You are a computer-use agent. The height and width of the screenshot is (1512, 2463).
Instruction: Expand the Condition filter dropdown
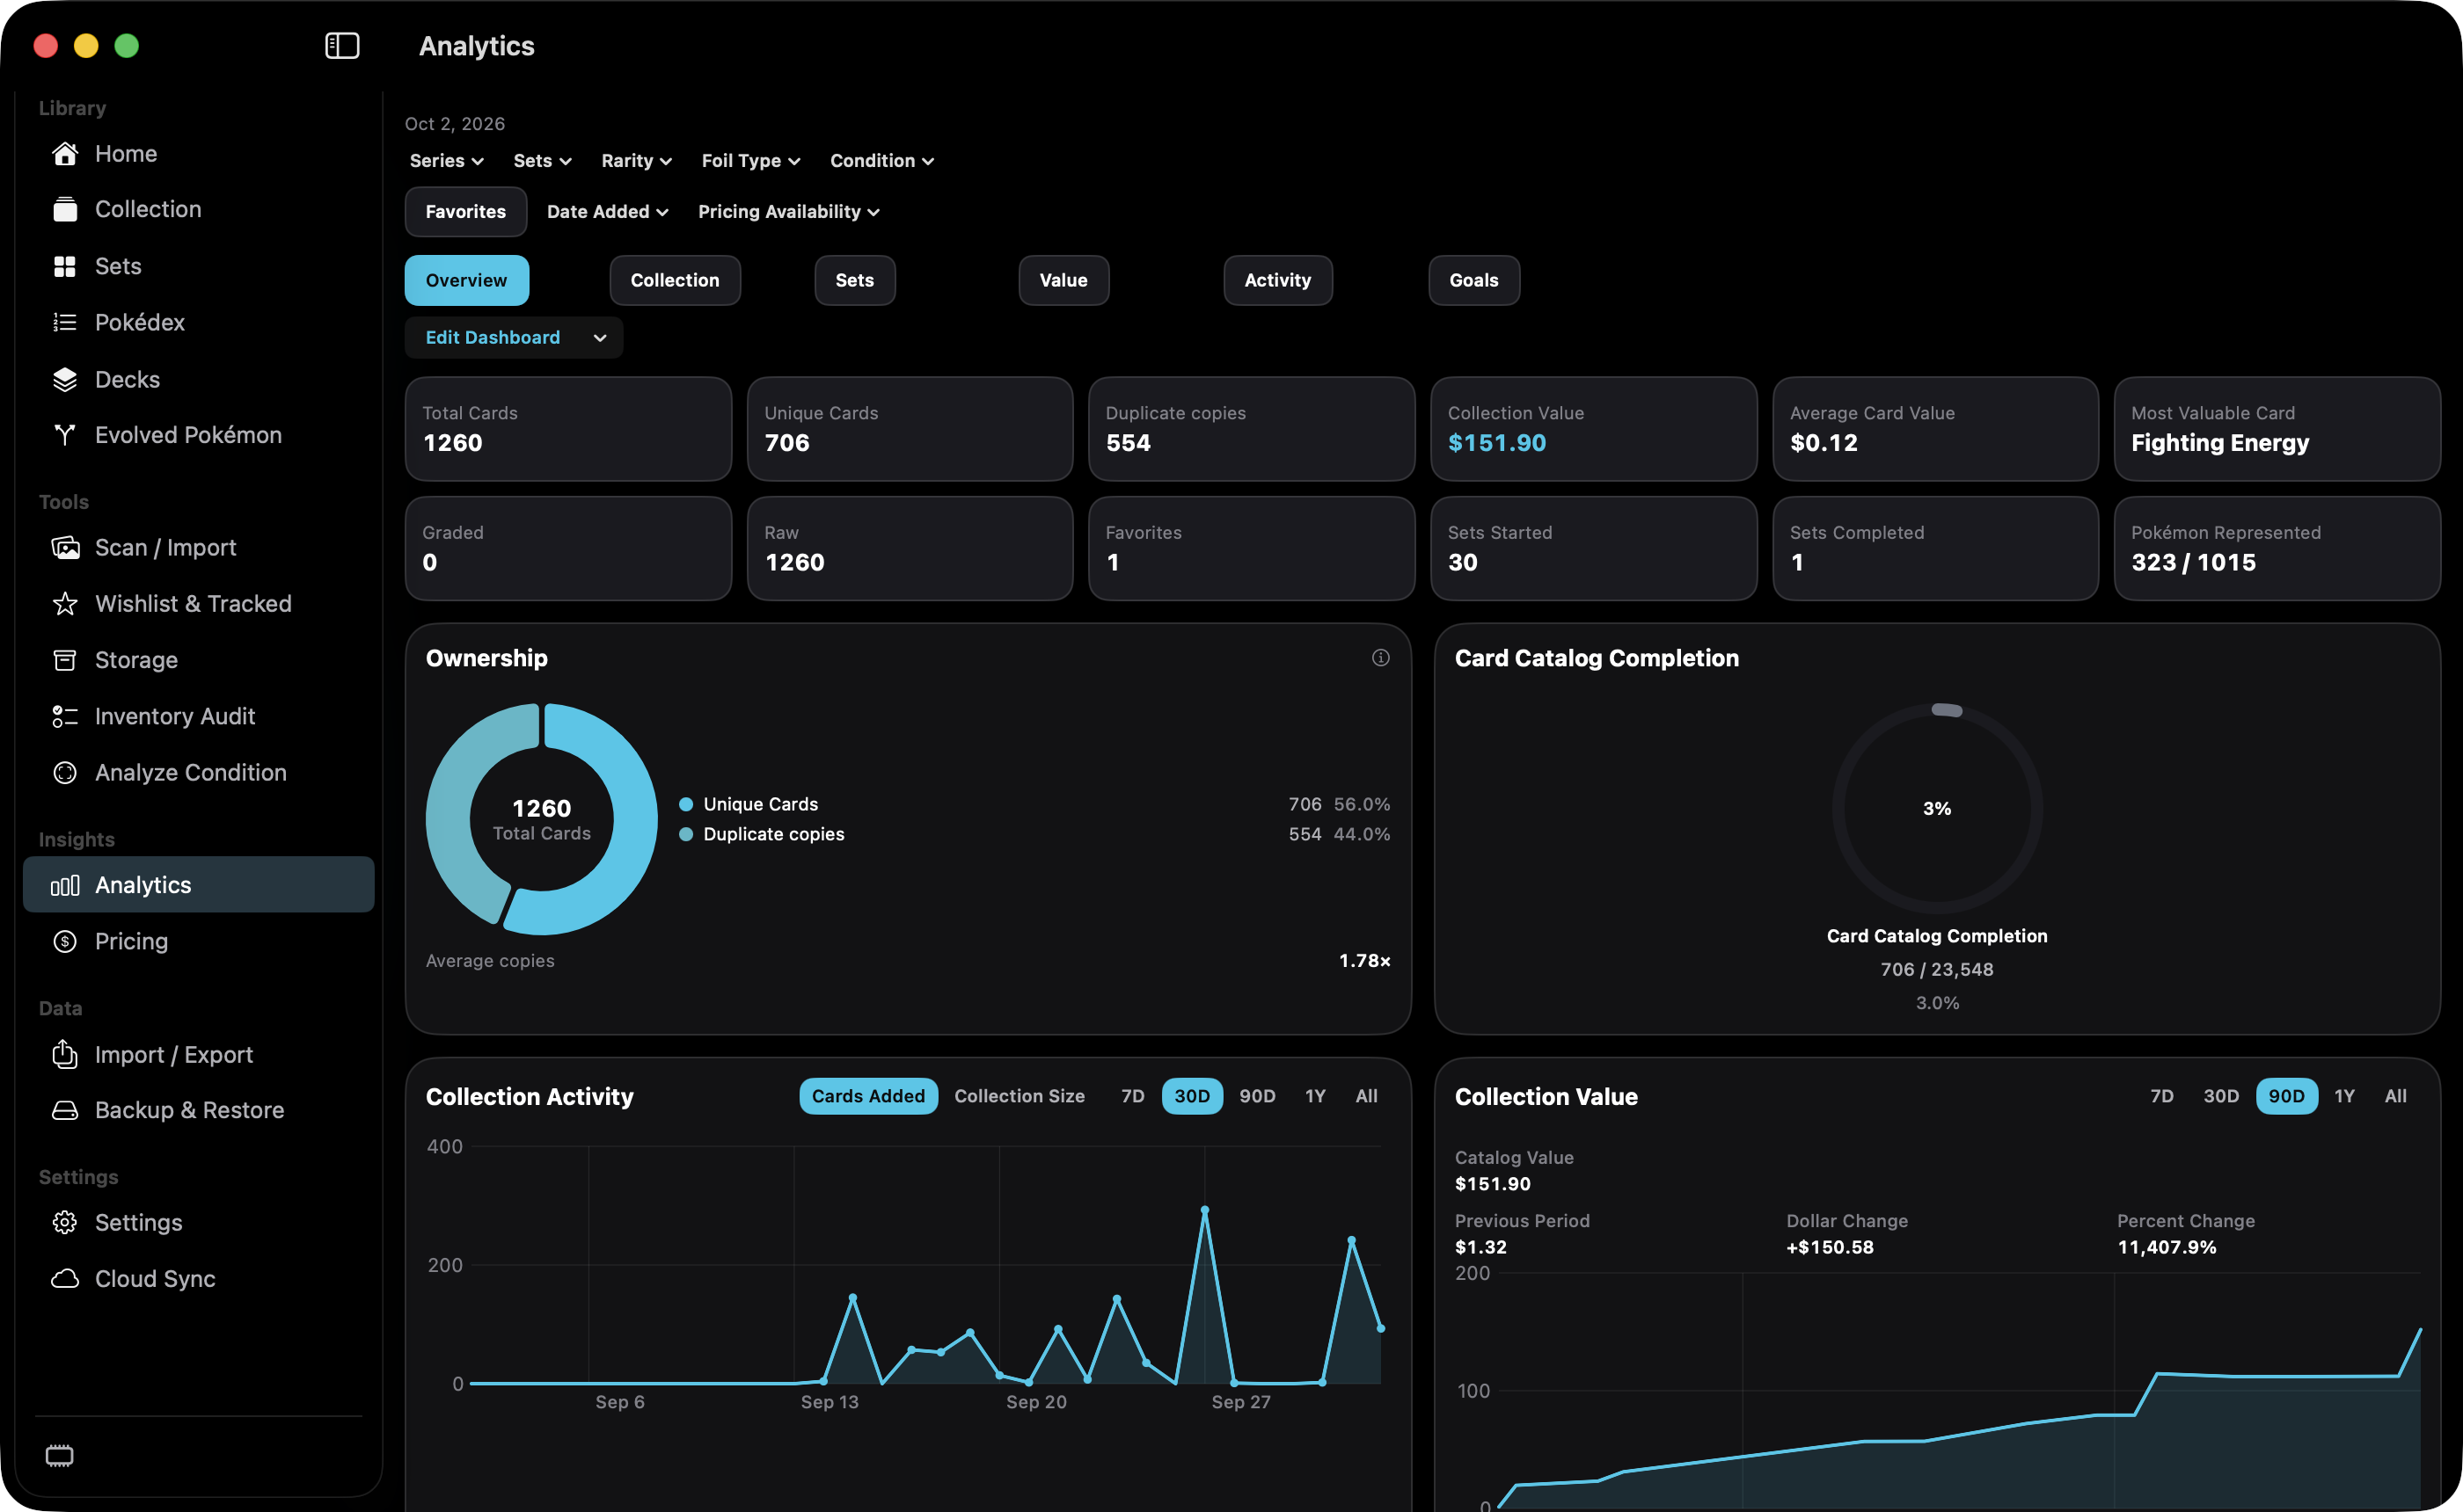coord(881,161)
